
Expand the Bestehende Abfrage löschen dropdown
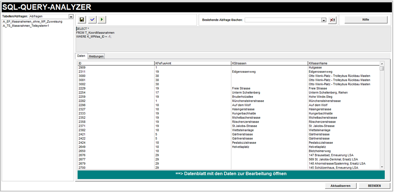pos(324,20)
